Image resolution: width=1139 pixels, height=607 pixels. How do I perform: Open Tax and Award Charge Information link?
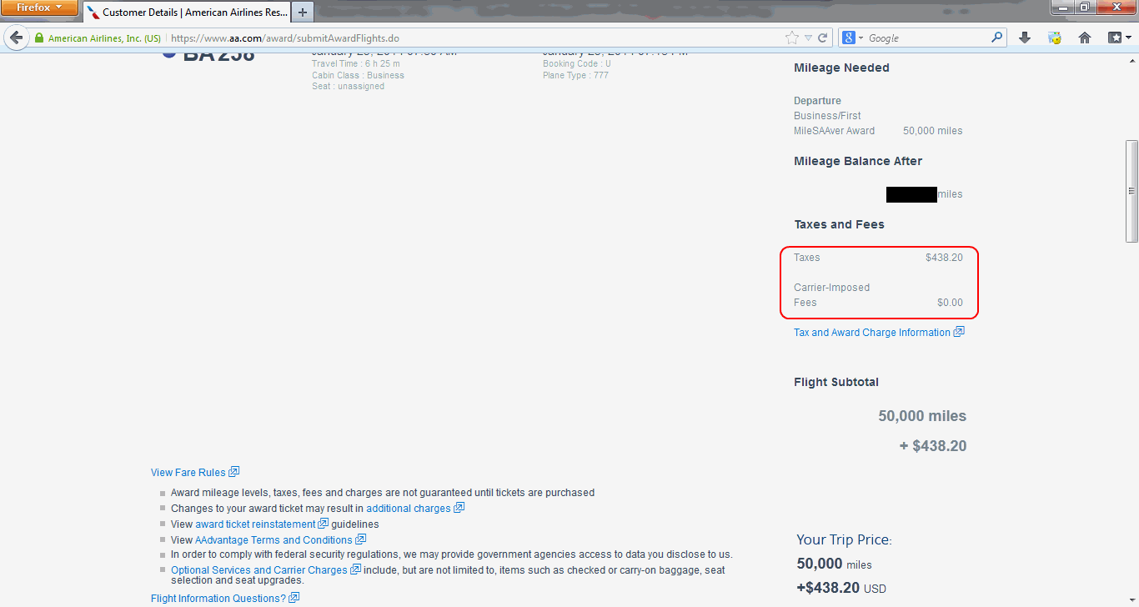872,333
